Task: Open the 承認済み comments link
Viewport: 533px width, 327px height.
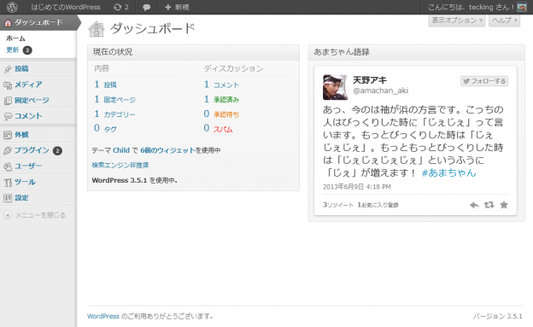Action: [x=226, y=100]
